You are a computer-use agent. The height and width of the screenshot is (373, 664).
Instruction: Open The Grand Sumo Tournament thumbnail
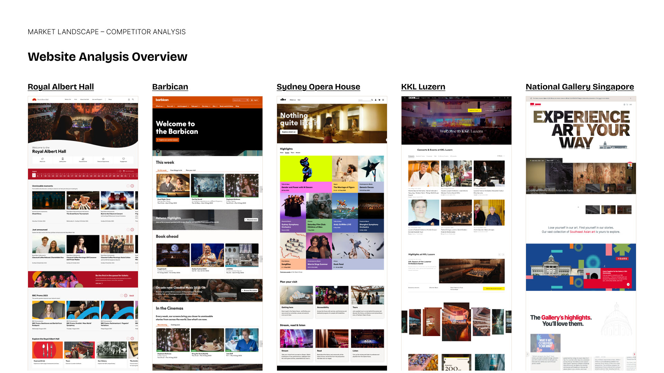83,200
